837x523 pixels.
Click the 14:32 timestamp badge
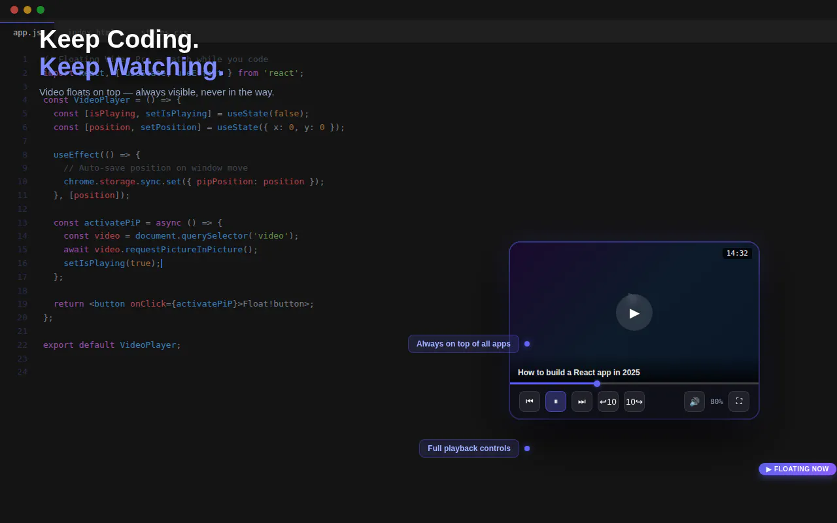(737, 253)
